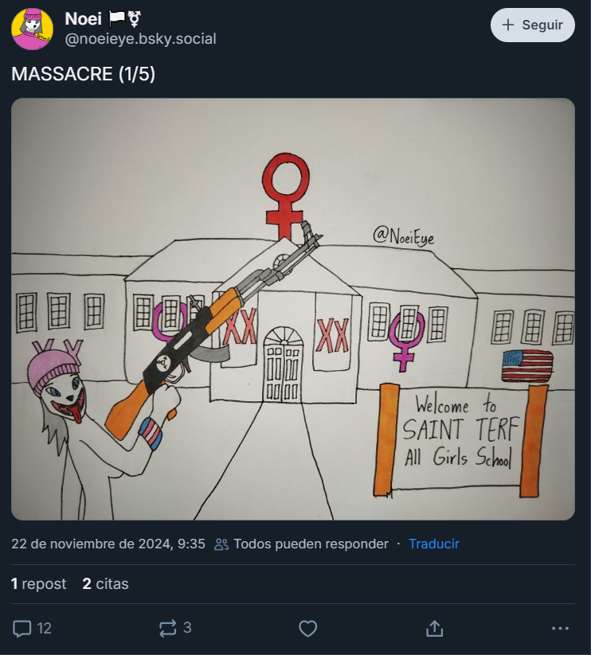This screenshot has height=655, width=591.
Task: Like the post with the heart icon
Action: click(308, 628)
